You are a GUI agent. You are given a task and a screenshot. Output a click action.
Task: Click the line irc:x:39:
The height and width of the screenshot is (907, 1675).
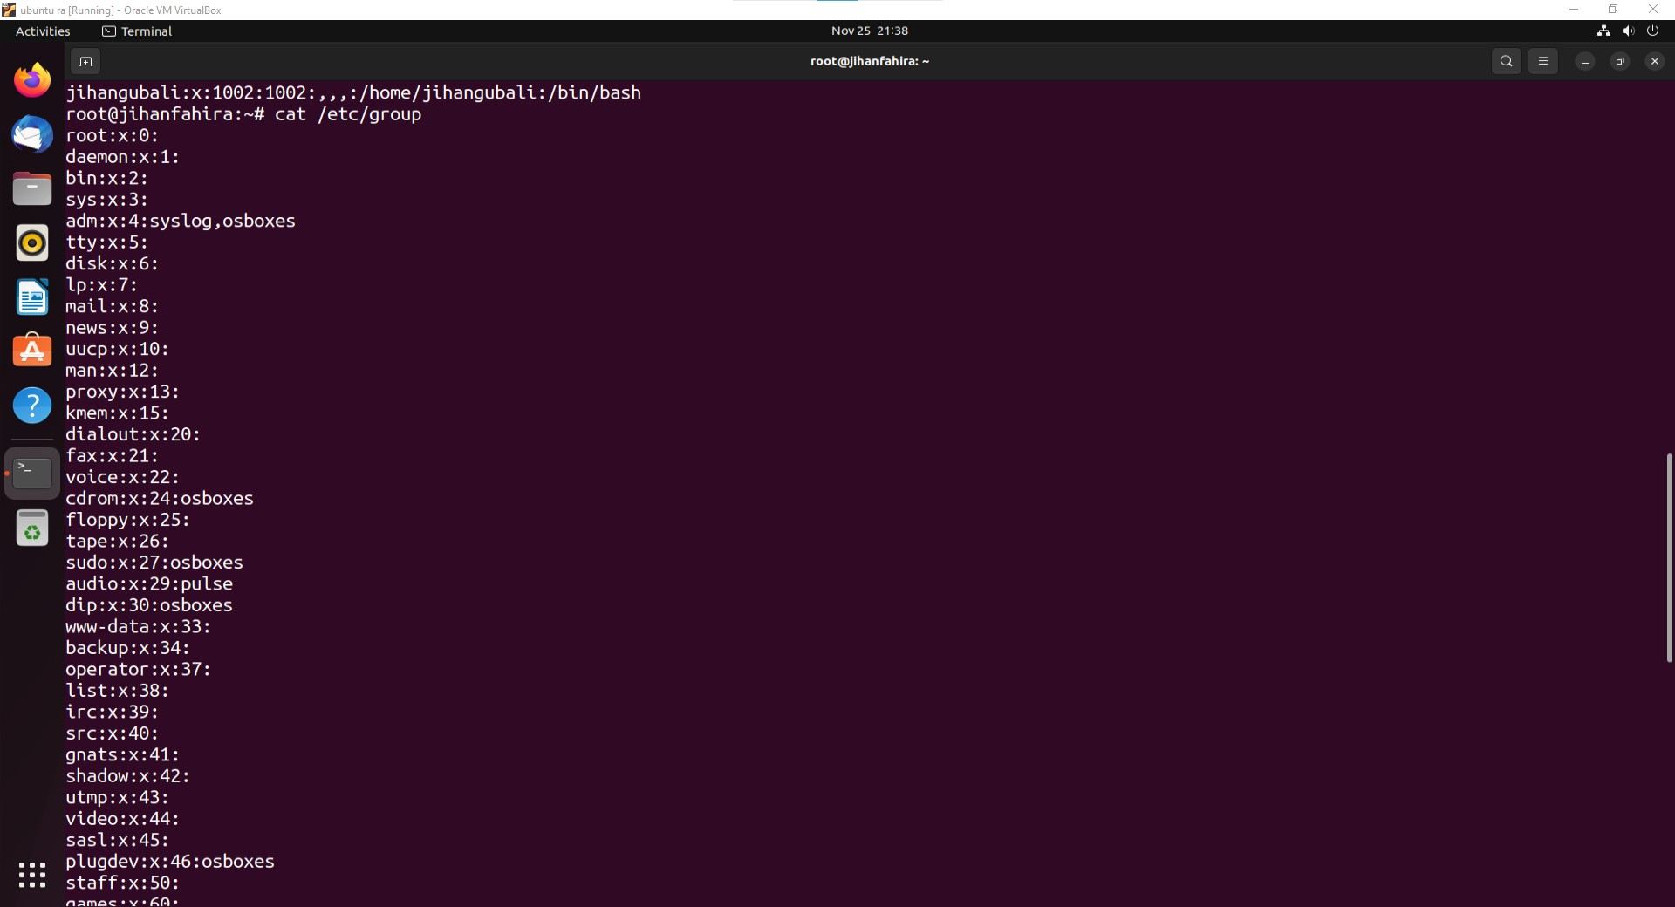113,712
